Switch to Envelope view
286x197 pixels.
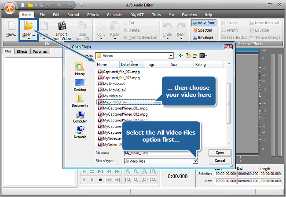click(203, 37)
